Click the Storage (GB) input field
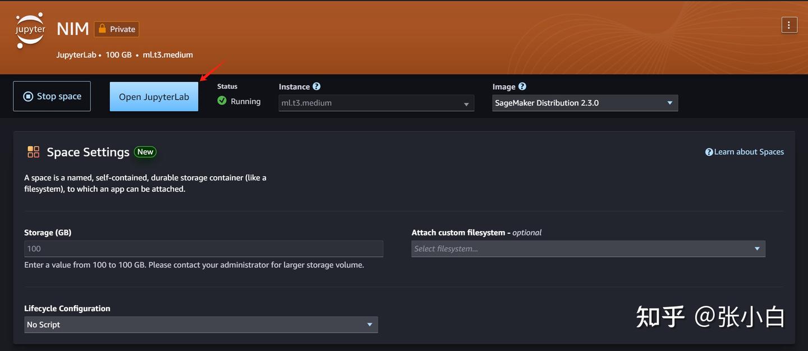 204,249
